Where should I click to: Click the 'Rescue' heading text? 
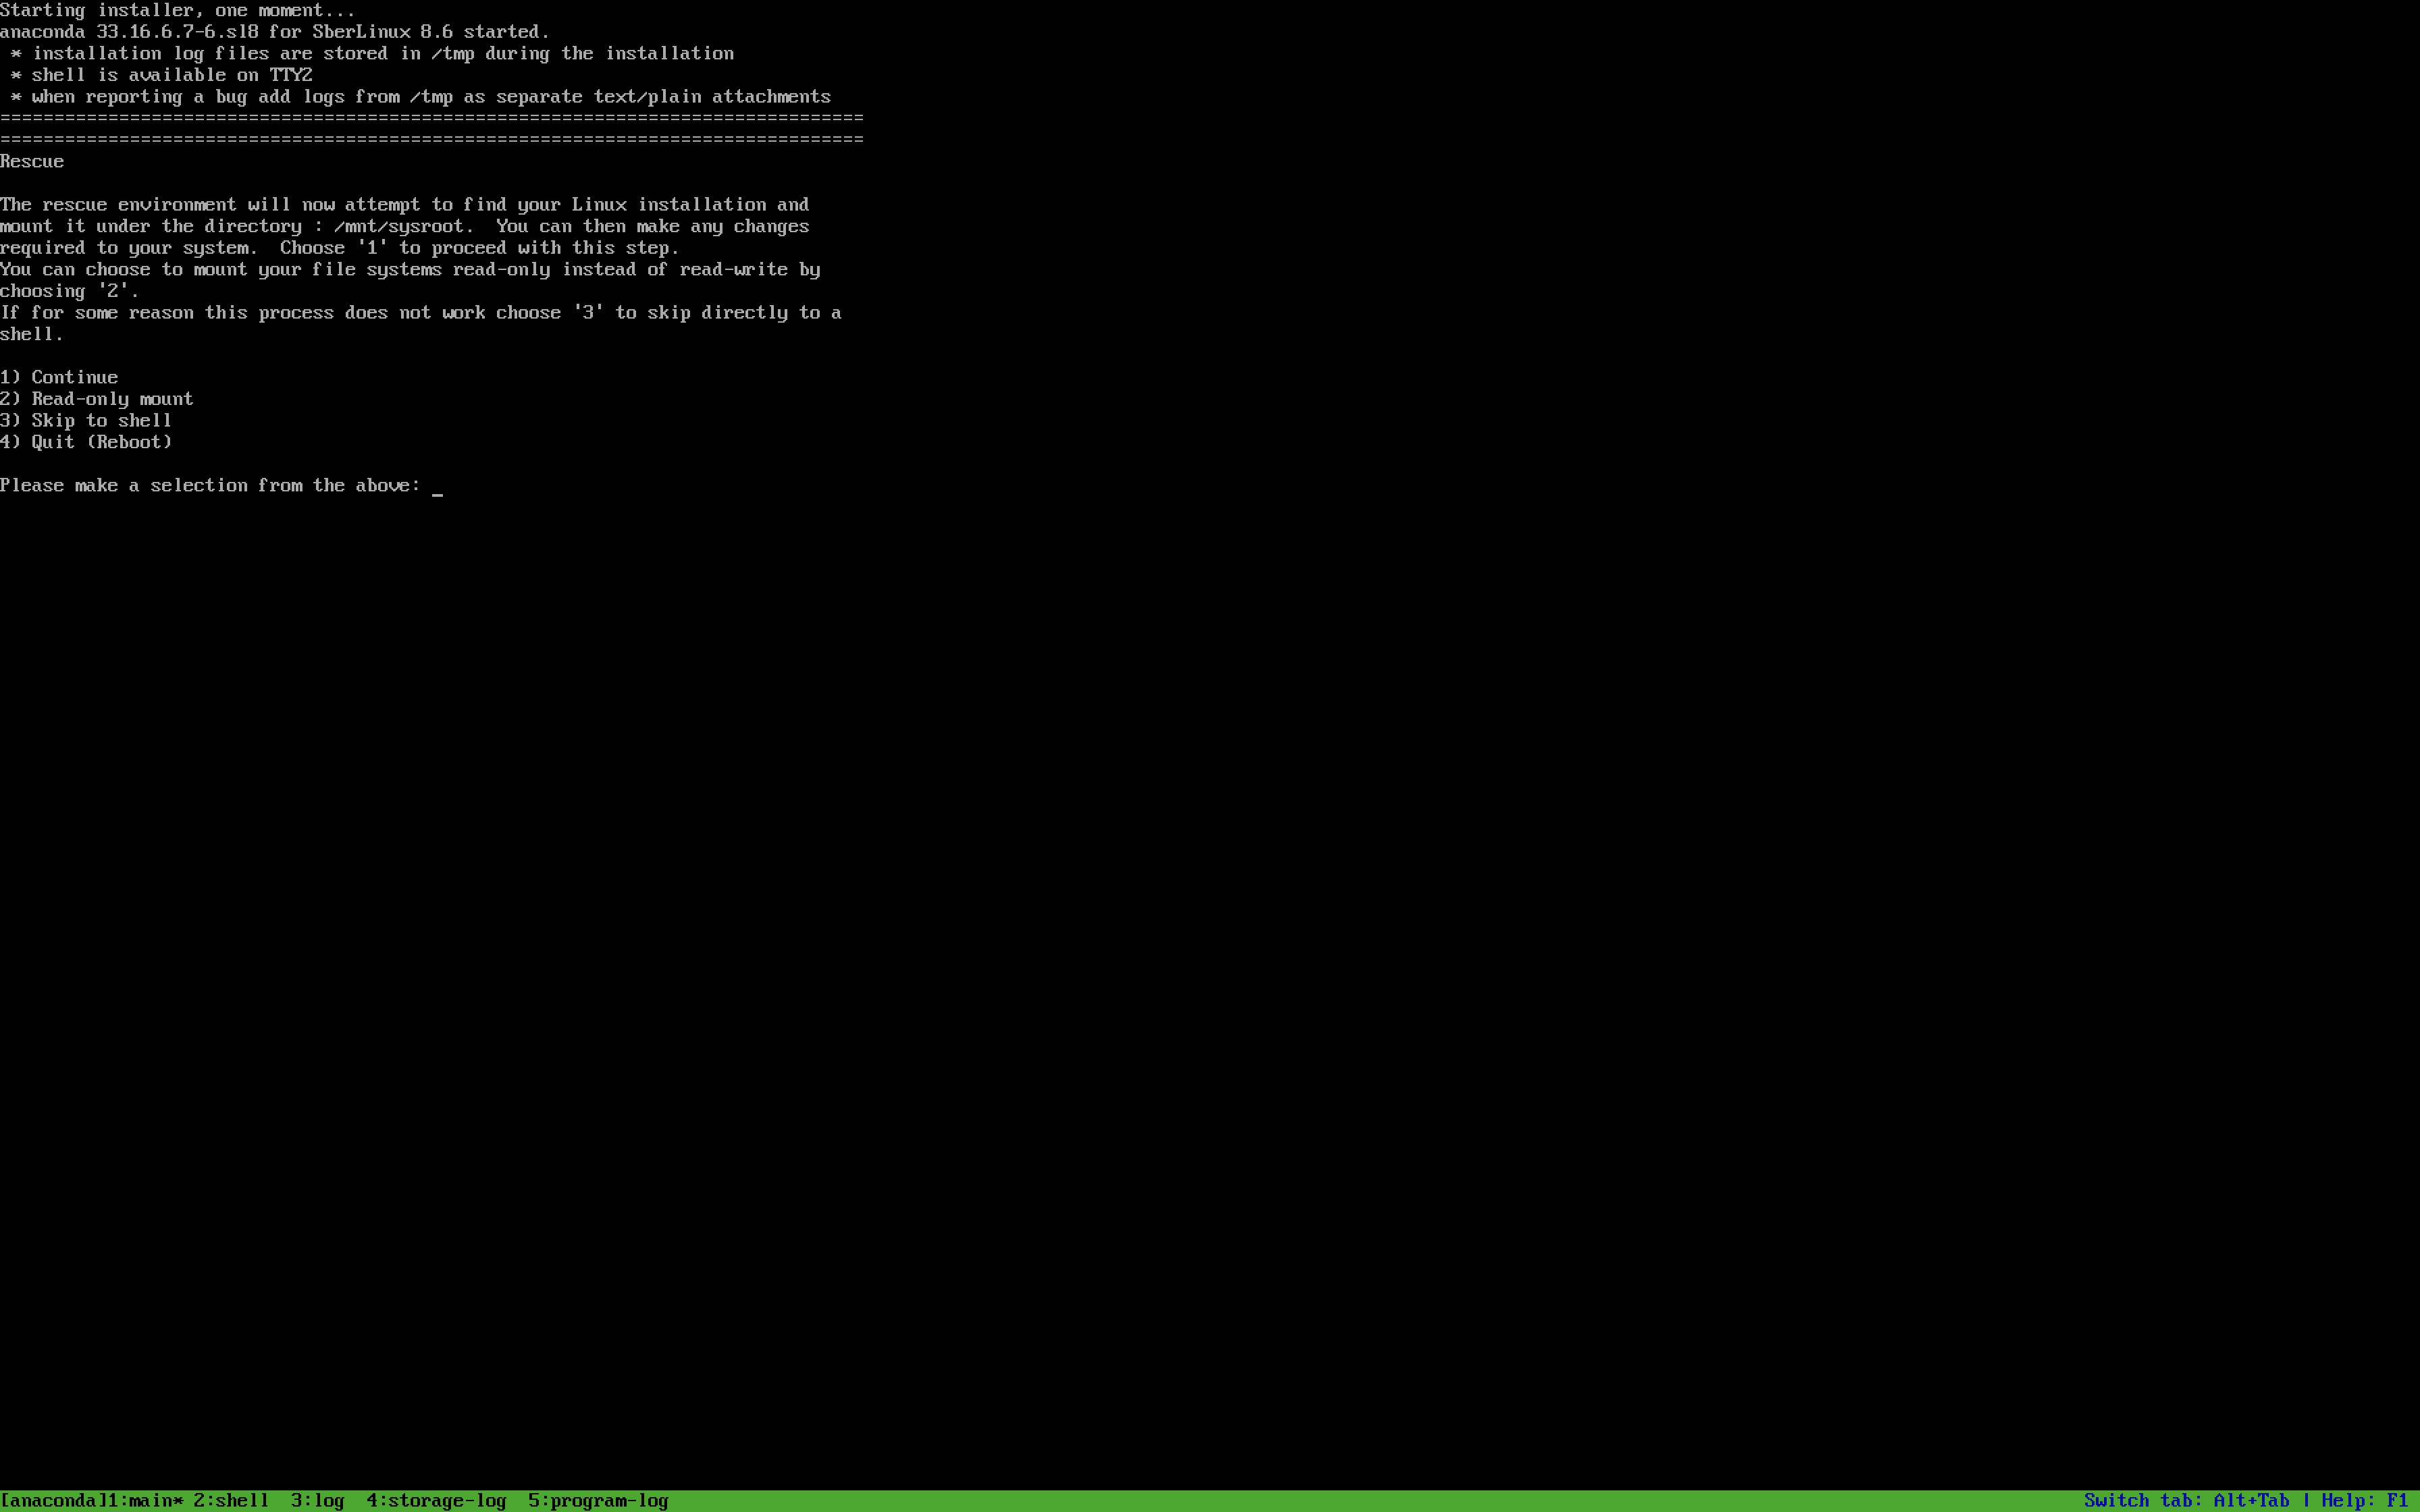coord(32,161)
